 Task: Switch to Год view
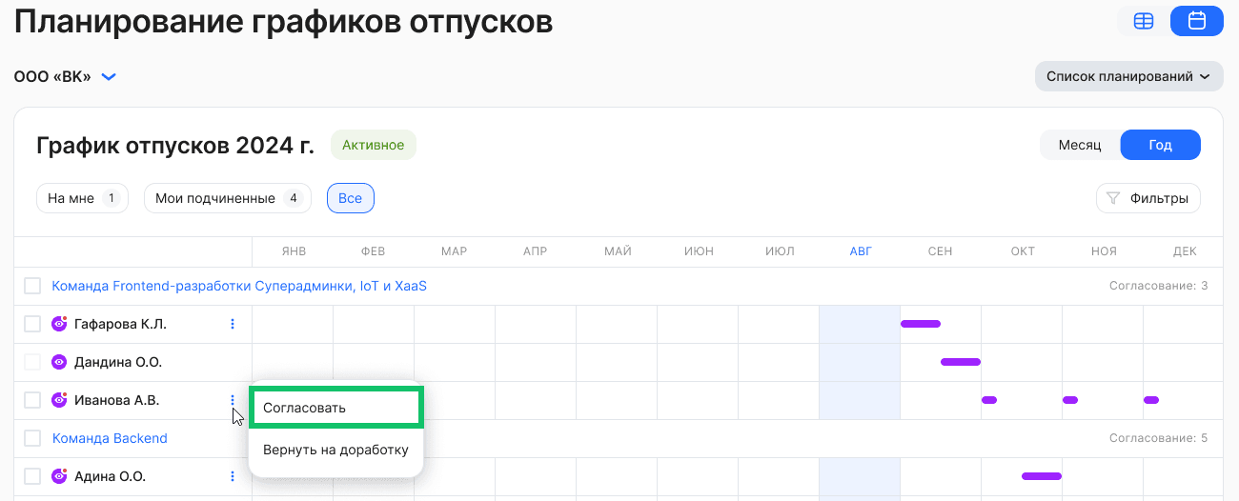(x=1160, y=146)
